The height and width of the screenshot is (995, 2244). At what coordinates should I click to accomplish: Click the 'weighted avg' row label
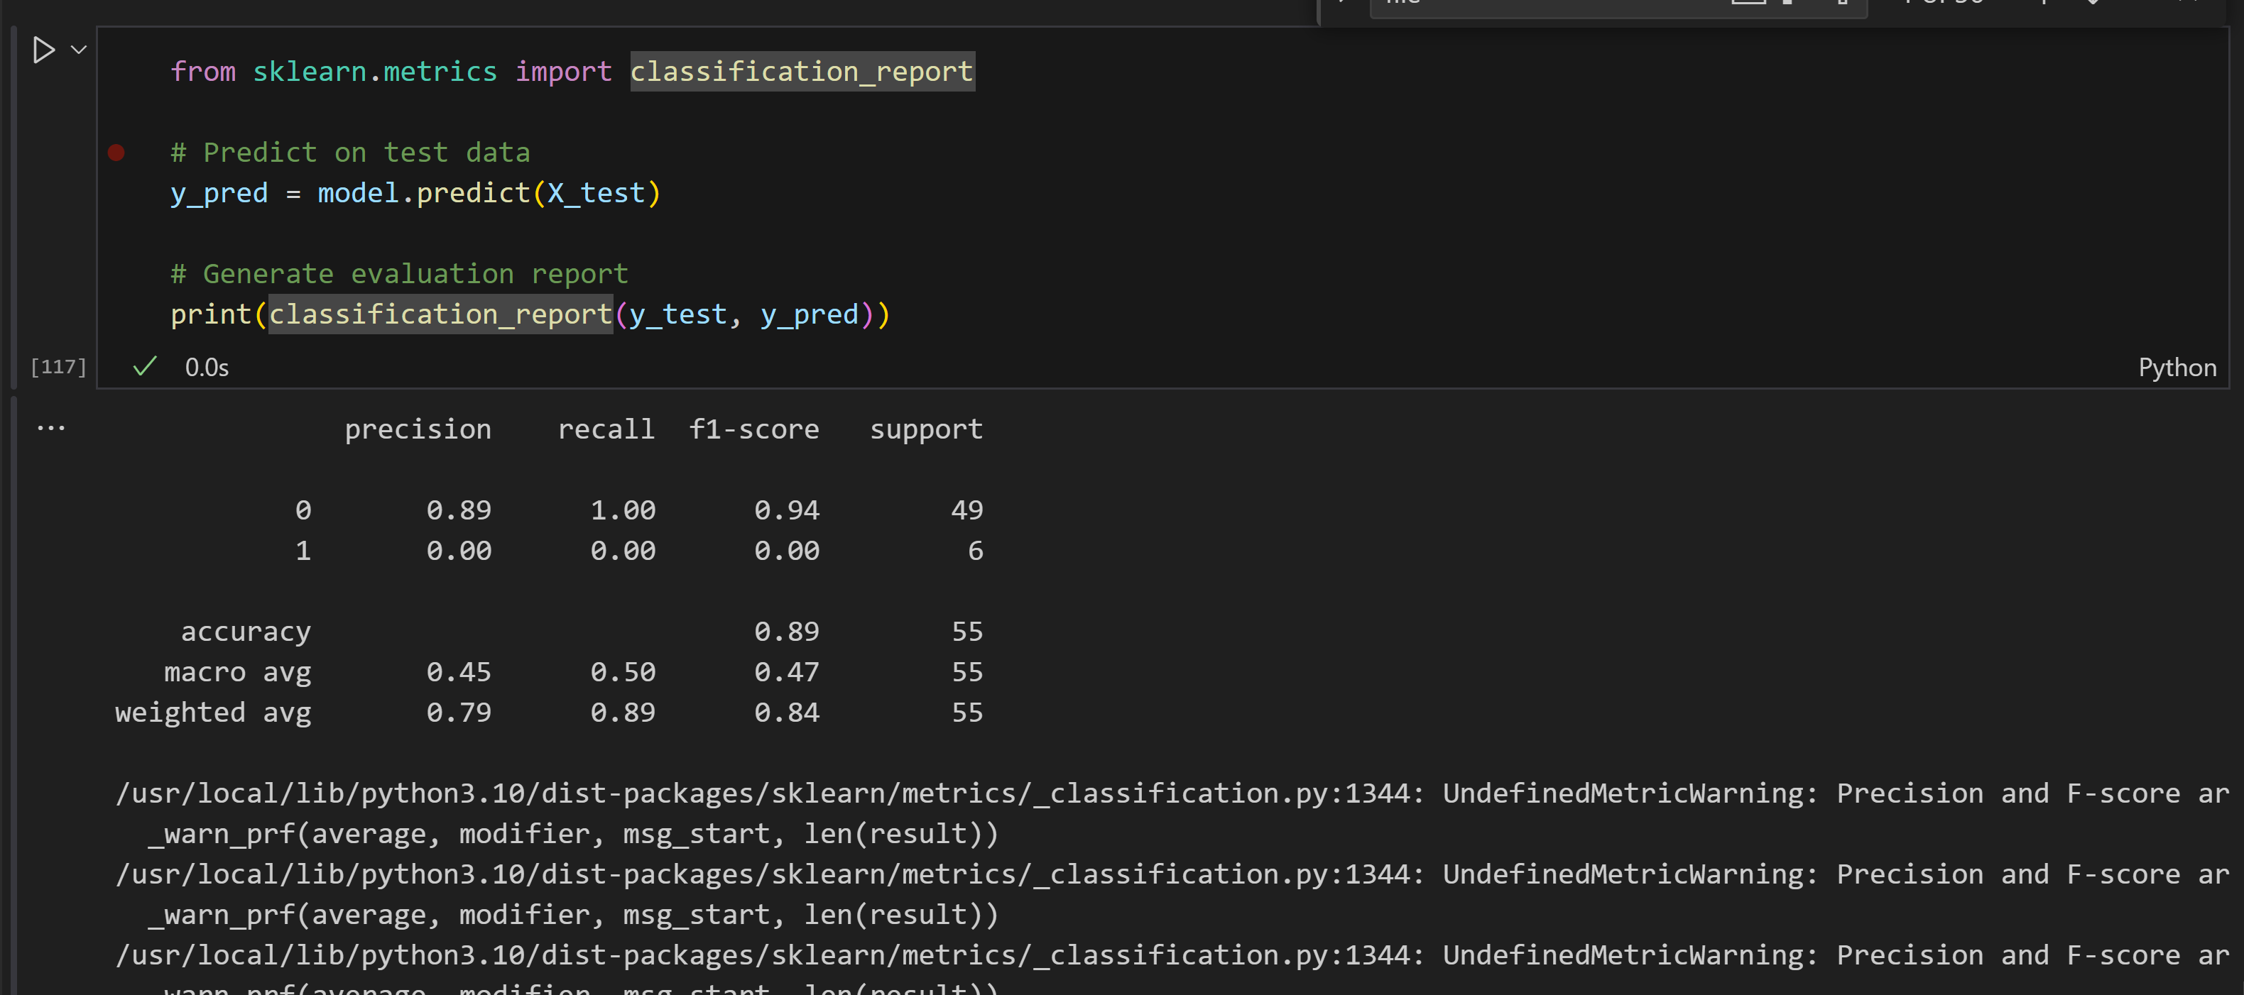(214, 714)
